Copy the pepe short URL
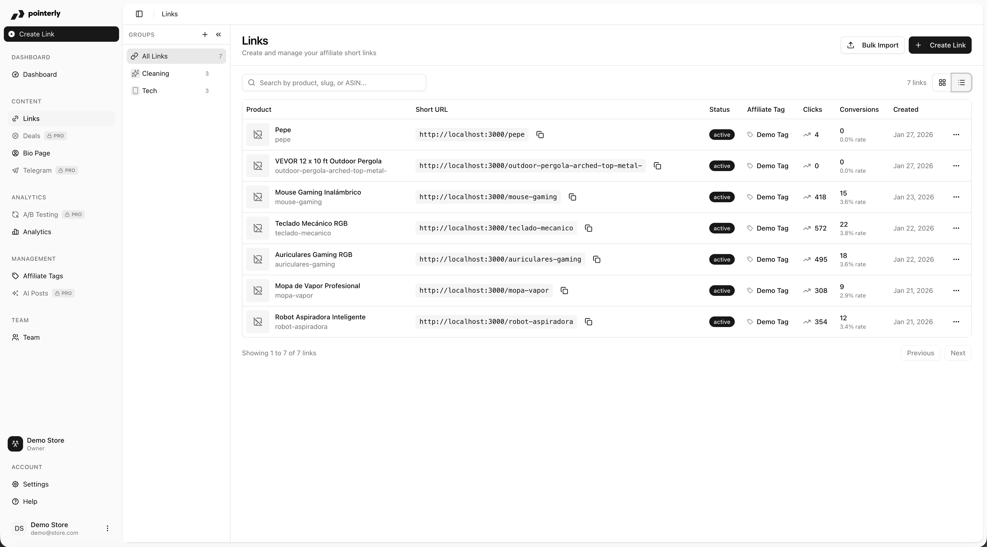 coord(540,134)
